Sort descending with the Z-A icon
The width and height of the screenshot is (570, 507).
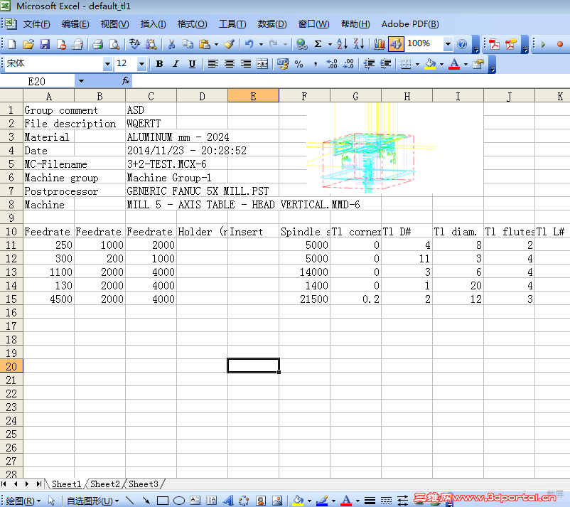click(x=359, y=44)
